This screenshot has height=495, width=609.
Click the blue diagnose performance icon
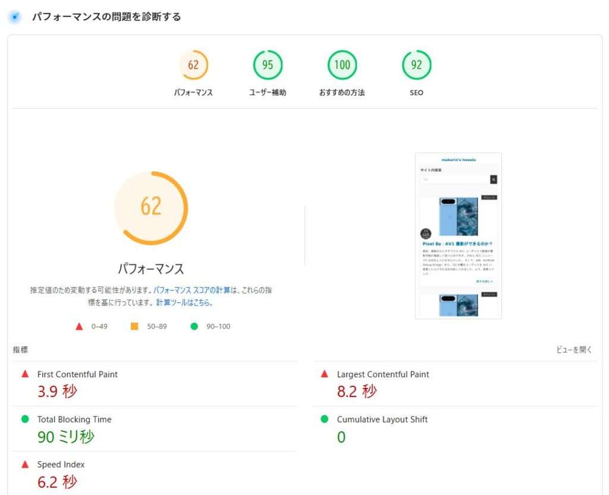click(x=14, y=17)
